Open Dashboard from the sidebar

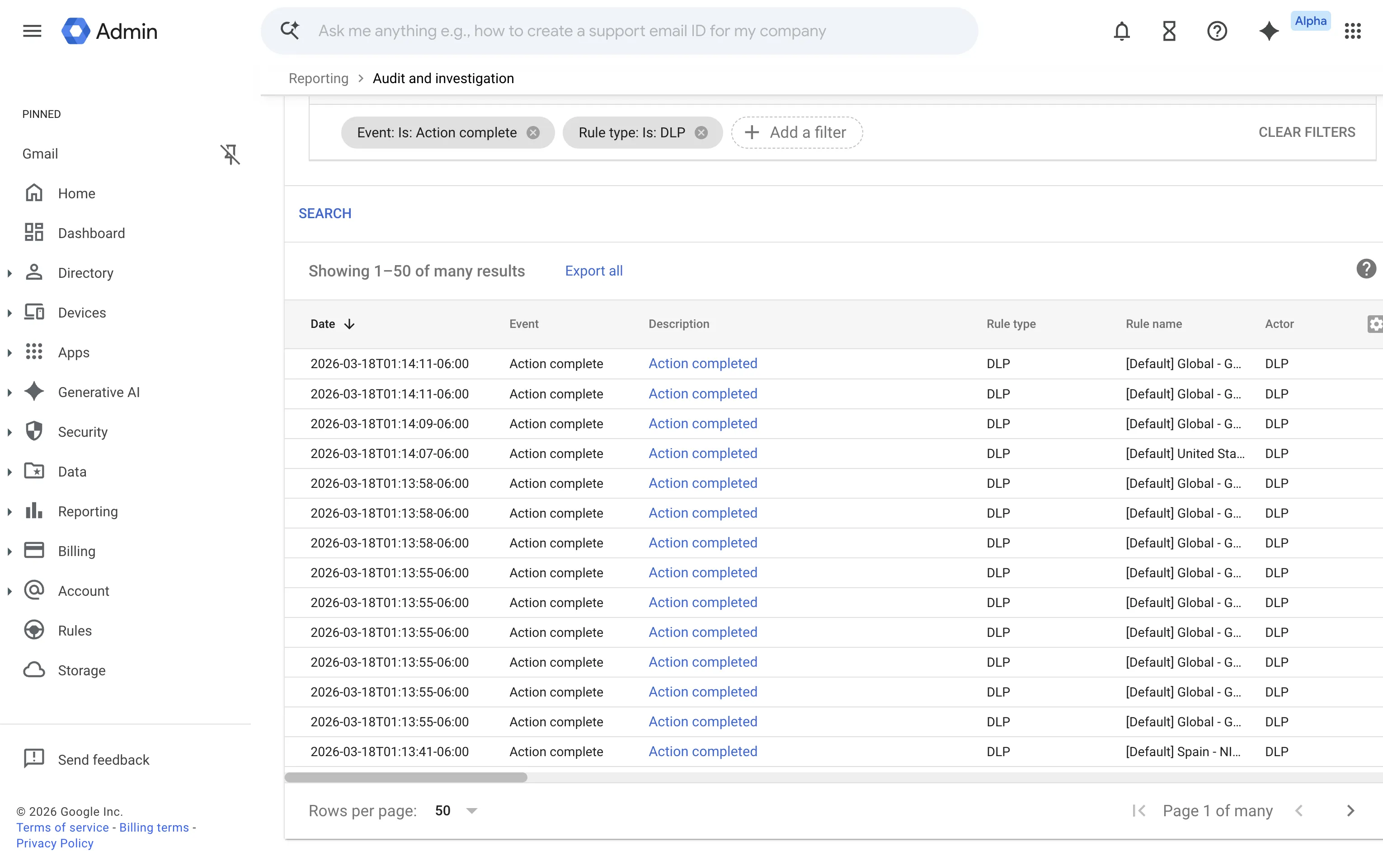(91, 233)
